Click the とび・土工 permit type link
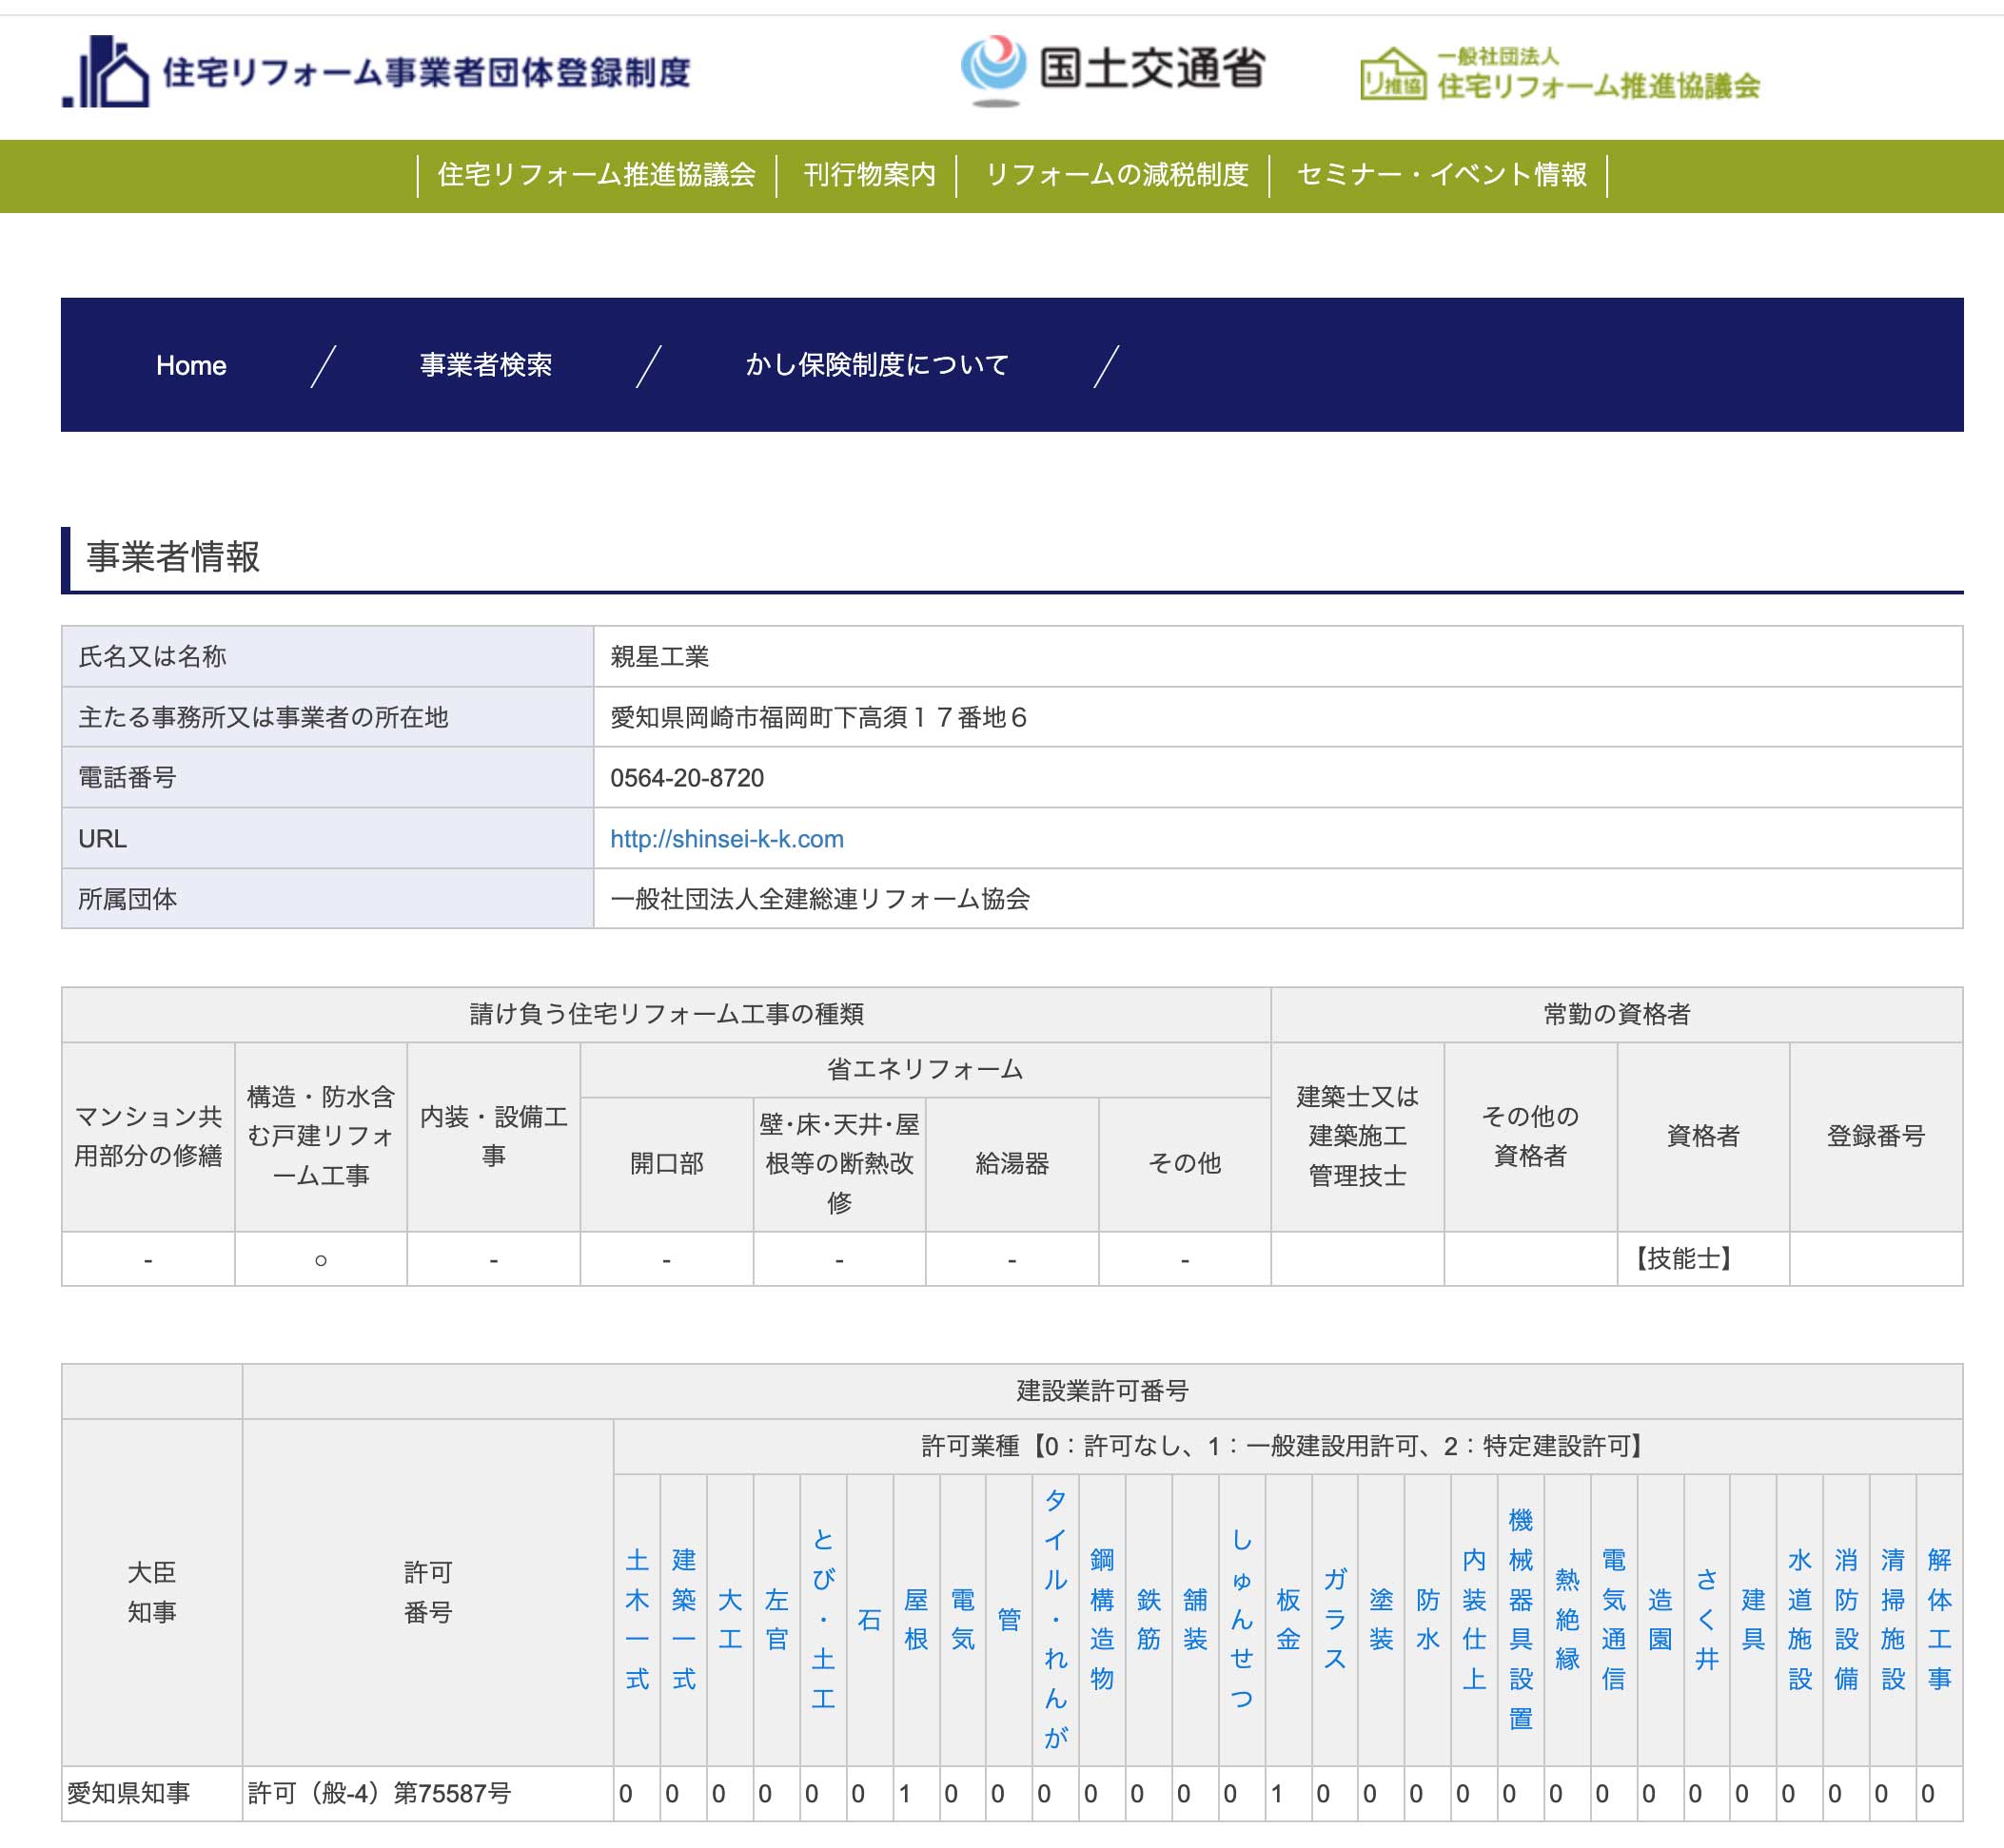Image resolution: width=2004 pixels, height=1848 pixels. (x=822, y=1619)
